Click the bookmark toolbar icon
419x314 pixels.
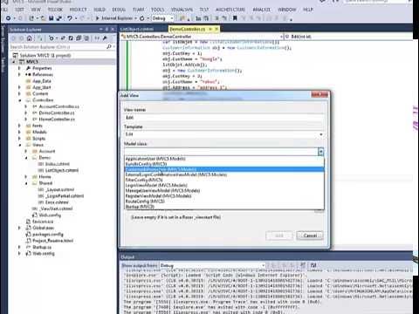point(235,18)
